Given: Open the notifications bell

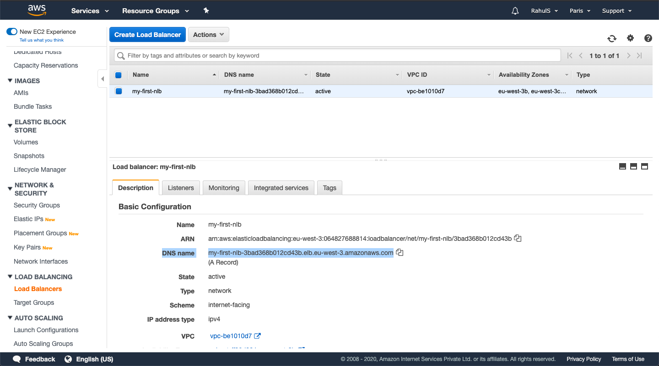Looking at the screenshot, I should [x=515, y=10].
